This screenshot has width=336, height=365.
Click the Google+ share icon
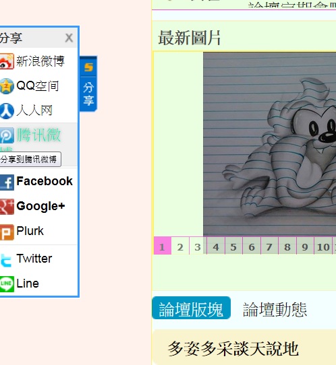[7, 207]
